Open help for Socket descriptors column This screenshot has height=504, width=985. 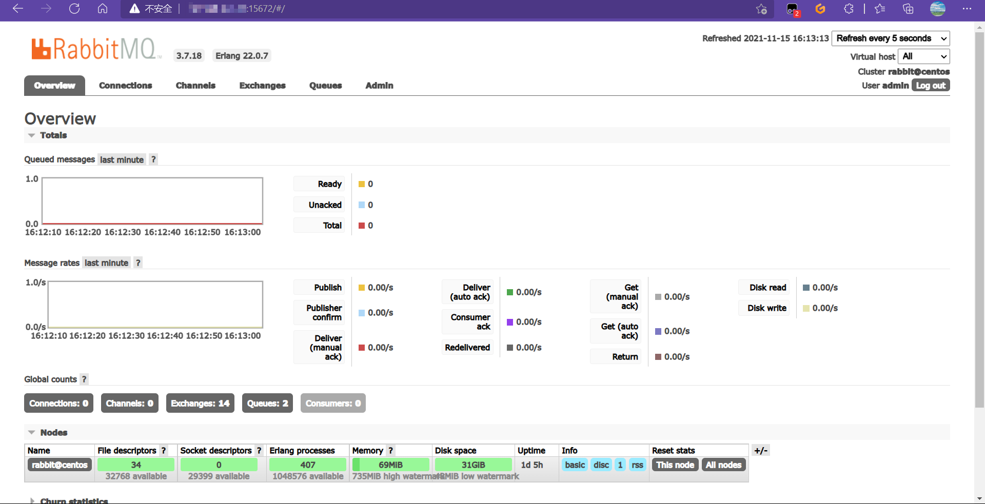[x=259, y=451]
